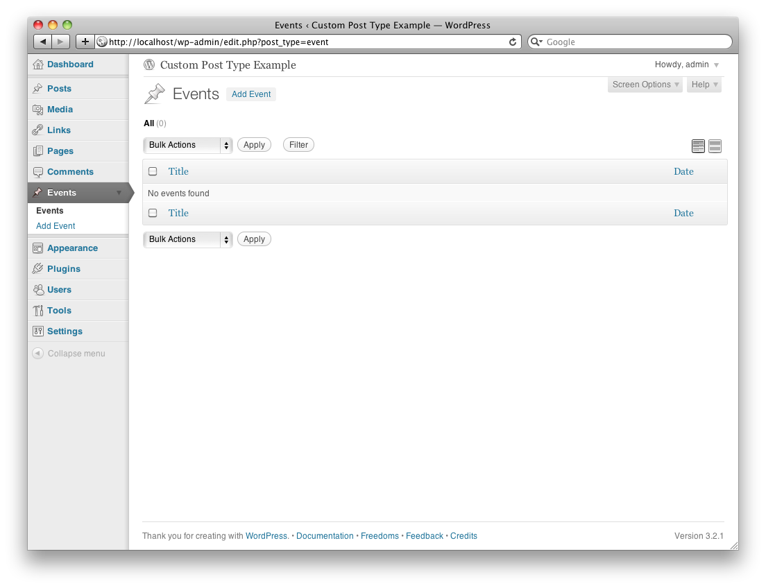This screenshot has width=766, height=588.
Task: Click the Google search magnifier icon
Action: click(x=536, y=42)
